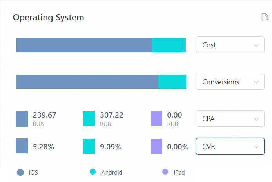This screenshot has width=272, height=182.
Task: Click the Android segment of Cost bar
Action: (168, 45)
